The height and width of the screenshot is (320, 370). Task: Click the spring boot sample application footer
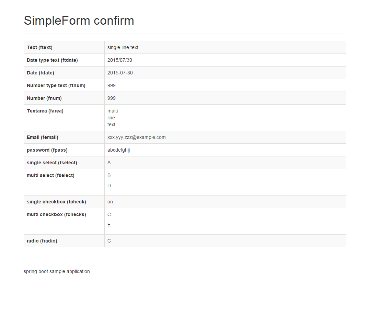pyautogui.click(x=57, y=271)
